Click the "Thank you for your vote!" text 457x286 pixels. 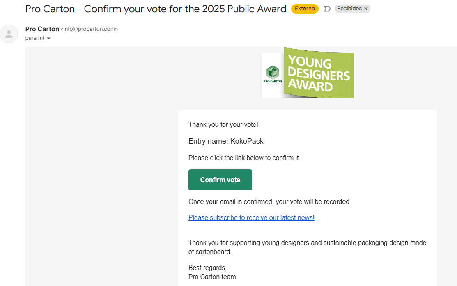click(x=223, y=124)
